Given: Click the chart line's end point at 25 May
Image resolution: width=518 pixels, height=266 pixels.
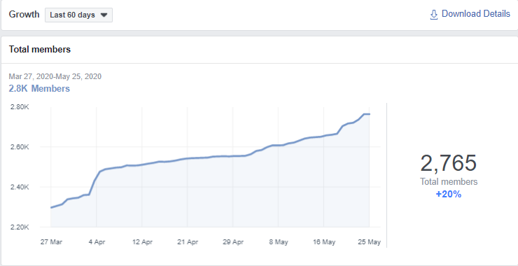Looking at the screenshot, I should click(x=370, y=114).
